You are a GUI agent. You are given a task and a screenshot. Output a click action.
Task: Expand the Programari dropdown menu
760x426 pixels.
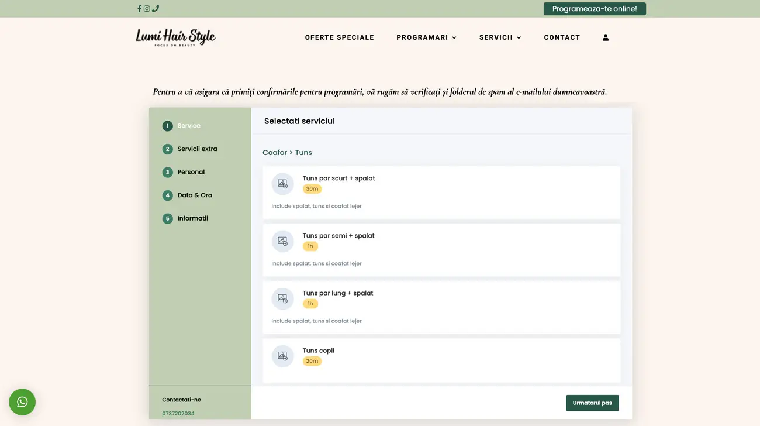426,37
